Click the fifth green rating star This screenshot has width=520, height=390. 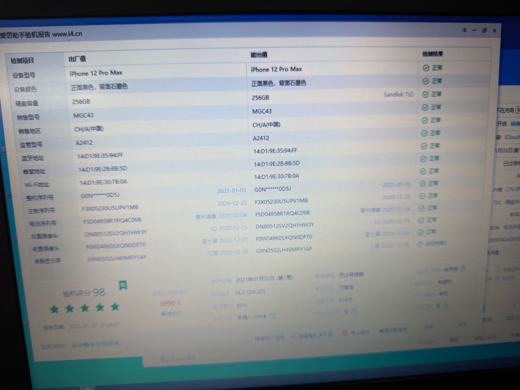(x=115, y=306)
